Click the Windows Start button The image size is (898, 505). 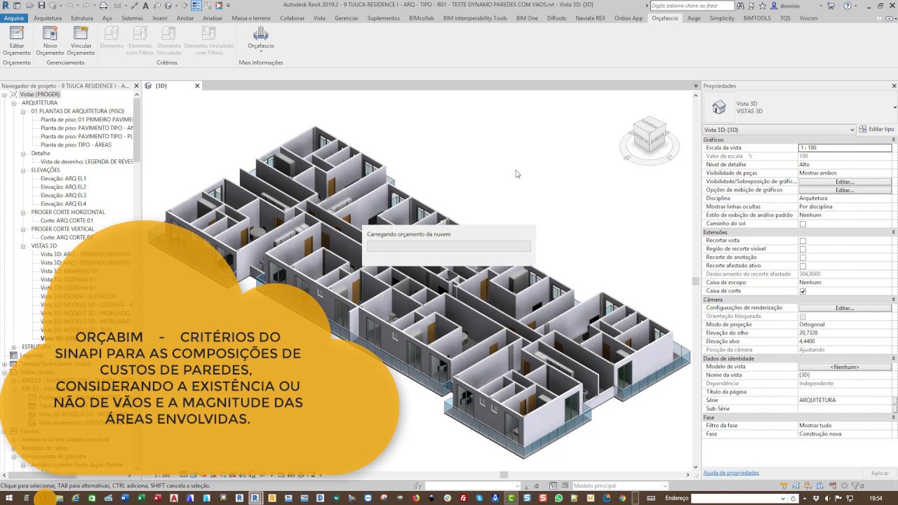[8, 498]
